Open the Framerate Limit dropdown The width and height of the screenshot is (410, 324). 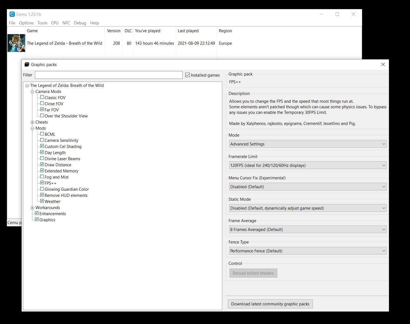click(x=308, y=165)
